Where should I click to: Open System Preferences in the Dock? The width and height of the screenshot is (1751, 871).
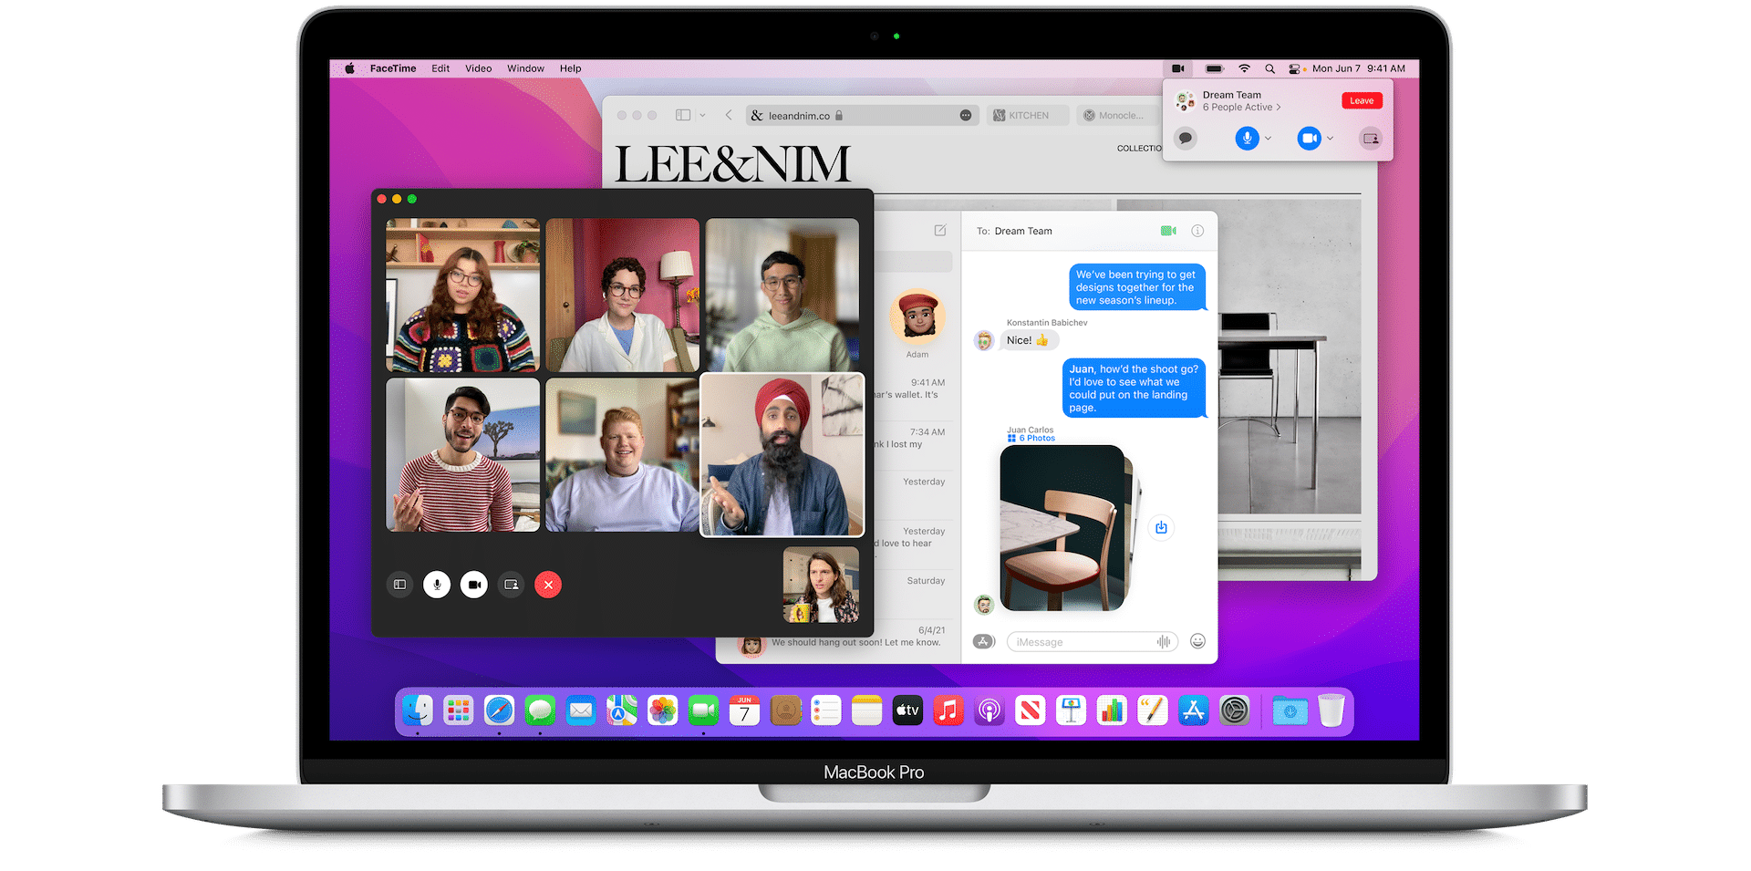[x=1235, y=710]
